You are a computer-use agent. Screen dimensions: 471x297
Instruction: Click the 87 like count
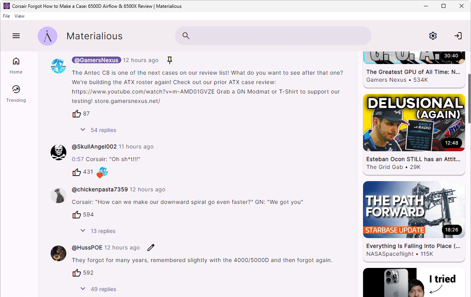click(86, 114)
